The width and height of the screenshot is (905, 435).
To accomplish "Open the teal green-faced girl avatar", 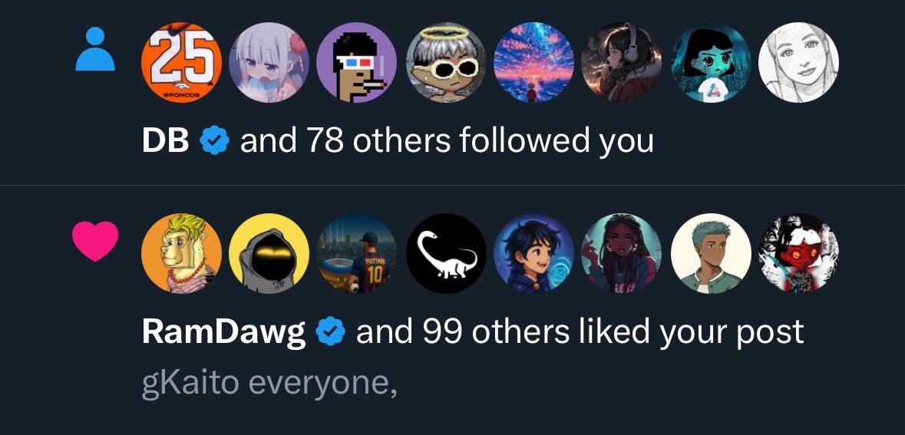I will [x=711, y=62].
